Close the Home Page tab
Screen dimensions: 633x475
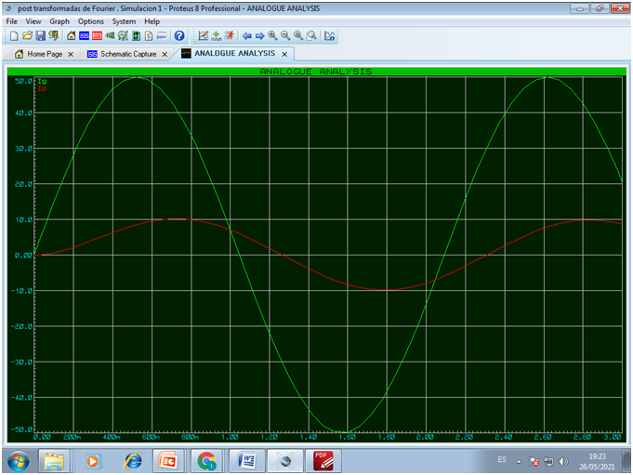coord(71,54)
